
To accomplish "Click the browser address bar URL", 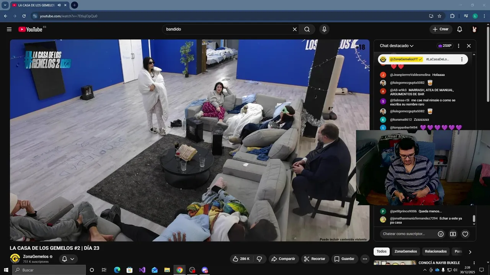I will pos(69,16).
